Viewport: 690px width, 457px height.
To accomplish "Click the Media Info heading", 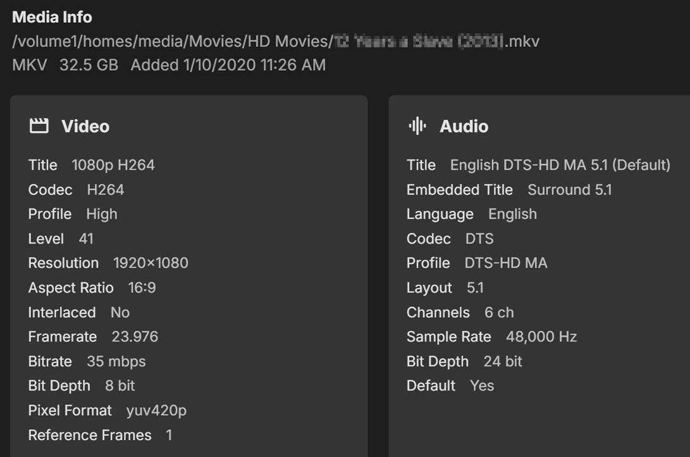I will point(52,17).
